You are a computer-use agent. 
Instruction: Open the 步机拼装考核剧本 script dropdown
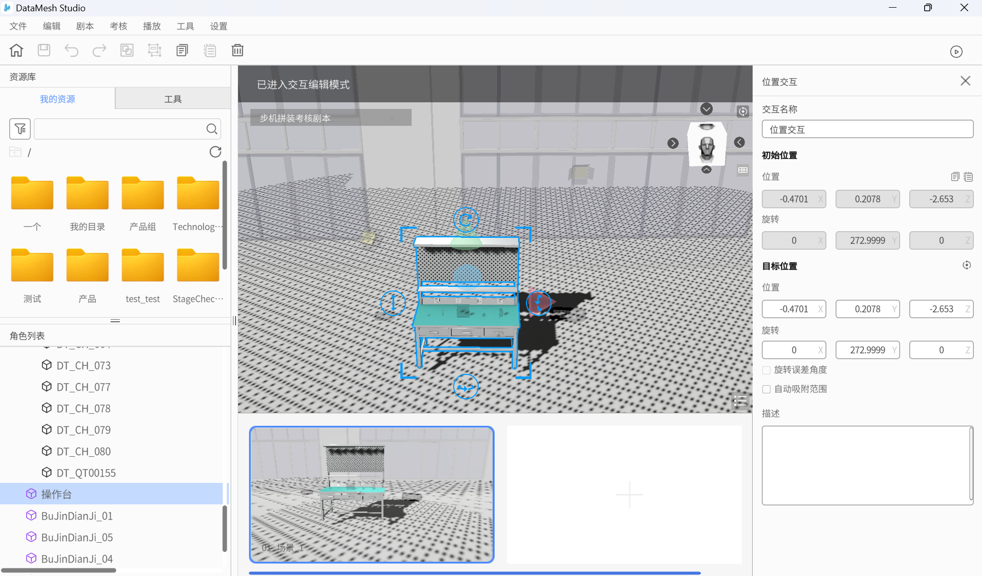pyautogui.click(x=331, y=118)
